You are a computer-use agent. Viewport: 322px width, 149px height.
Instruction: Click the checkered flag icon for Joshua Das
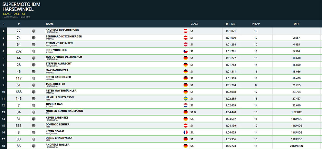[x=34, y=105]
